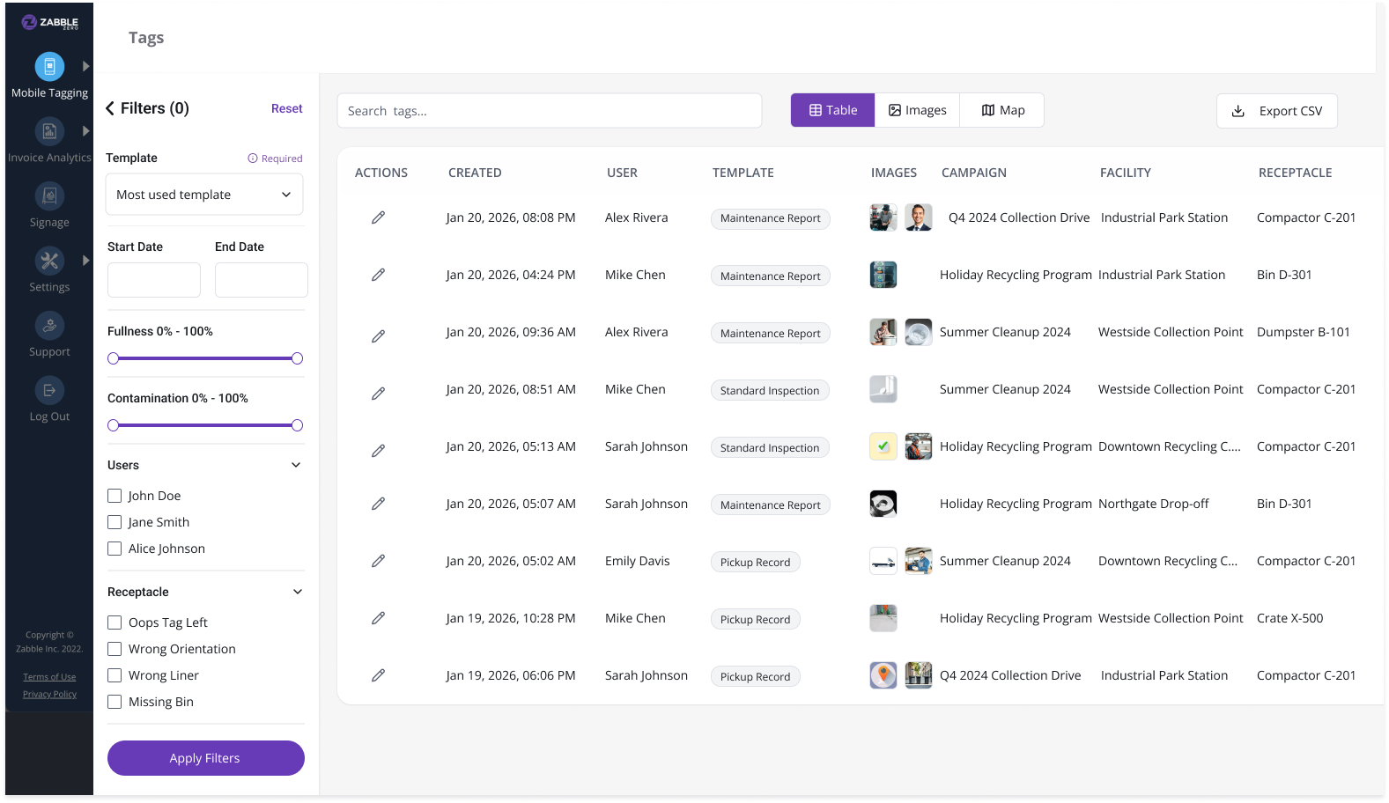Switch to the Images view tab
Screen dimensions: 1389x803
coord(917,110)
